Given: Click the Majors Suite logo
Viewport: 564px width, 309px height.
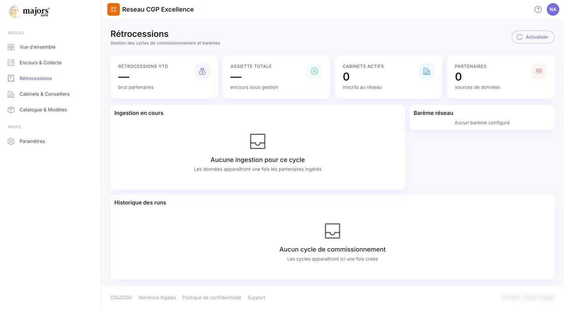Looking at the screenshot, I should tap(29, 12).
